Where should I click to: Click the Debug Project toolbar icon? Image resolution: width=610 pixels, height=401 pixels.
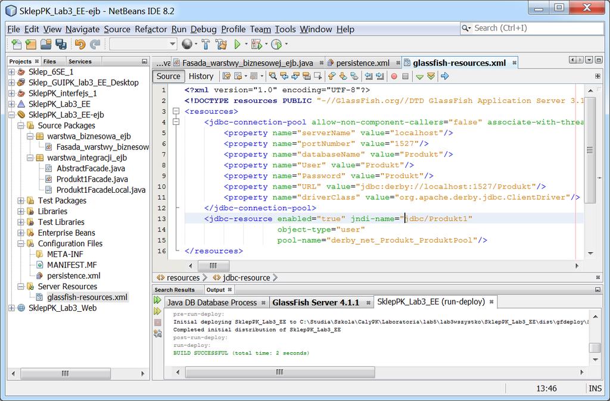click(256, 44)
